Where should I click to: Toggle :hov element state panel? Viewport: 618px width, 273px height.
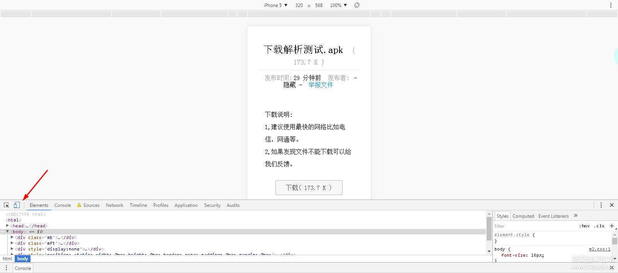(584, 226)
